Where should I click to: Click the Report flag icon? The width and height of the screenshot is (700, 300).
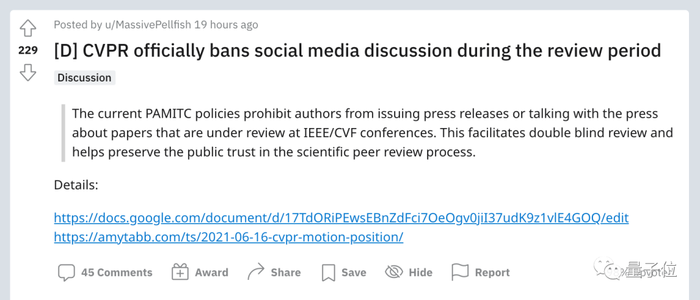coord(460,272)
